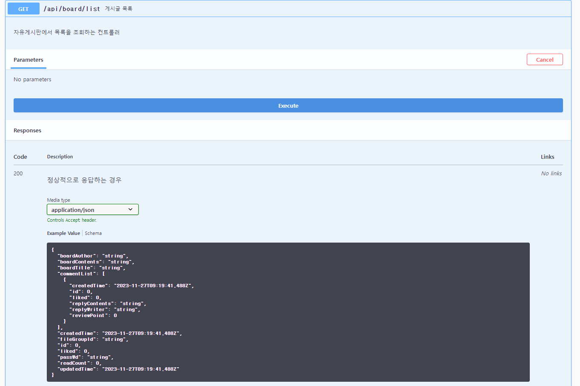Click the updatedTime line in the JSON example
This screenshot has width=580, height=386.
pyautogui.click(x=118, y=369)
